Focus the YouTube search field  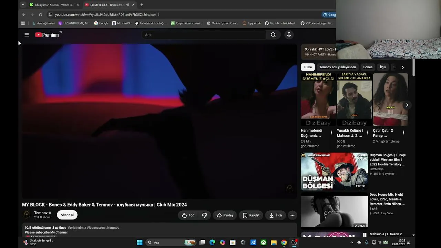pos(203,35)
